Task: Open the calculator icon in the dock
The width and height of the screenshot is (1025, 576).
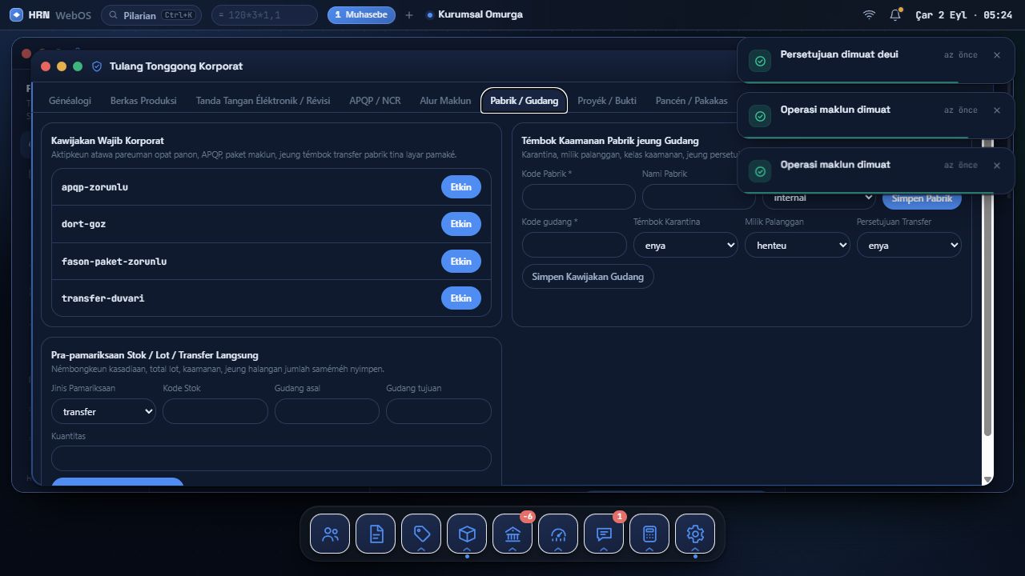Action: click(x=649, y=534)
